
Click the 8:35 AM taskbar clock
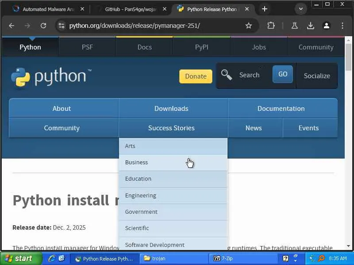click(x=338, y=258)
